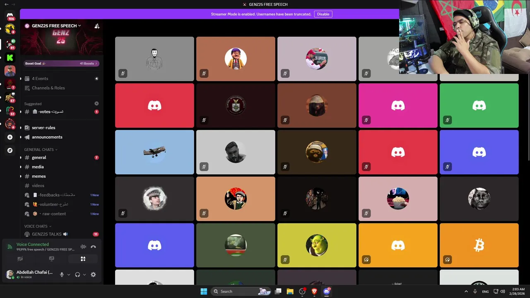This screenshot has width=530, height=298.
Task: Open the announcements channel
Action: (x=61, y=137)
